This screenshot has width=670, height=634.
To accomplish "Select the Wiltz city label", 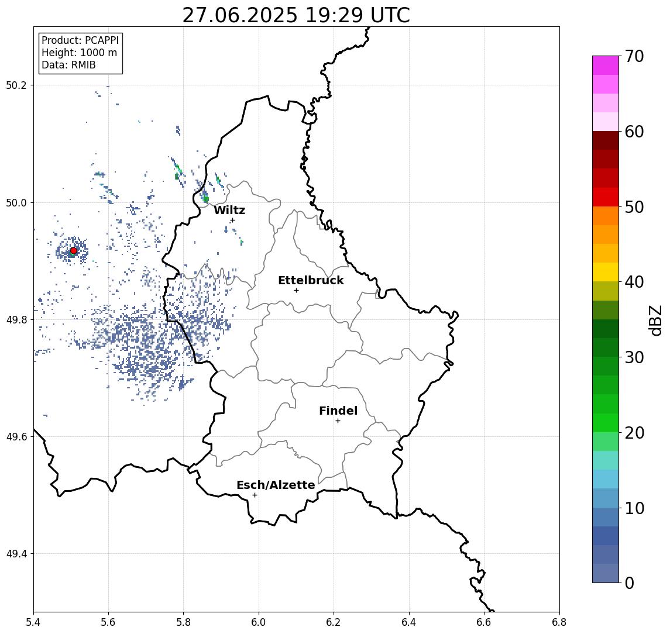I will [229, 210].
